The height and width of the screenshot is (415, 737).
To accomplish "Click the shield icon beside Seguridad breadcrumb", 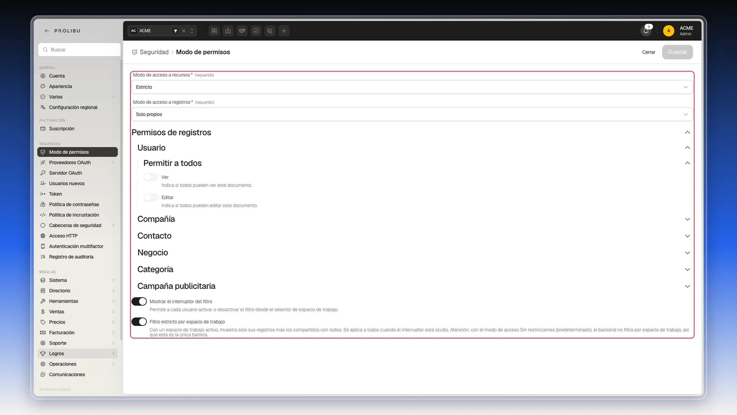I will pyautogui.click(x=134, y=52).
